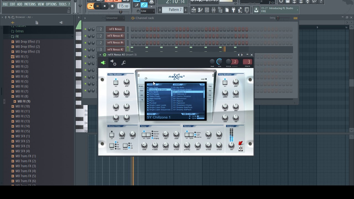The image size is (354, 199).
Task: Open the Nexus #2 plugin options gear
Action: coord(105,55)
